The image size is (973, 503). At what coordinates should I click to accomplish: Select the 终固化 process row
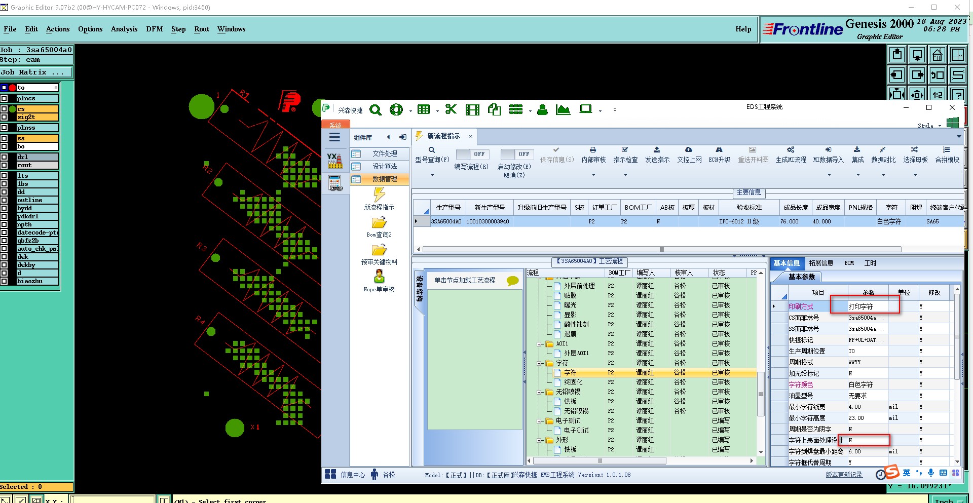pos(642,382)
